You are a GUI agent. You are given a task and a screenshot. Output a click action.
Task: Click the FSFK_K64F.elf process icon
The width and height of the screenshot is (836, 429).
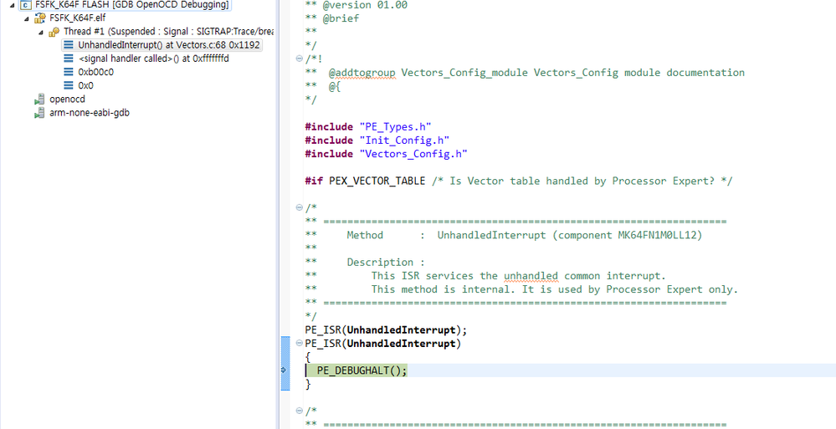40,18
